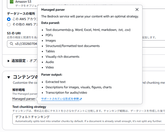Click the Managed parser popover title
The image size is (165, 132).
pyautogui.click(x=53, y=10)
